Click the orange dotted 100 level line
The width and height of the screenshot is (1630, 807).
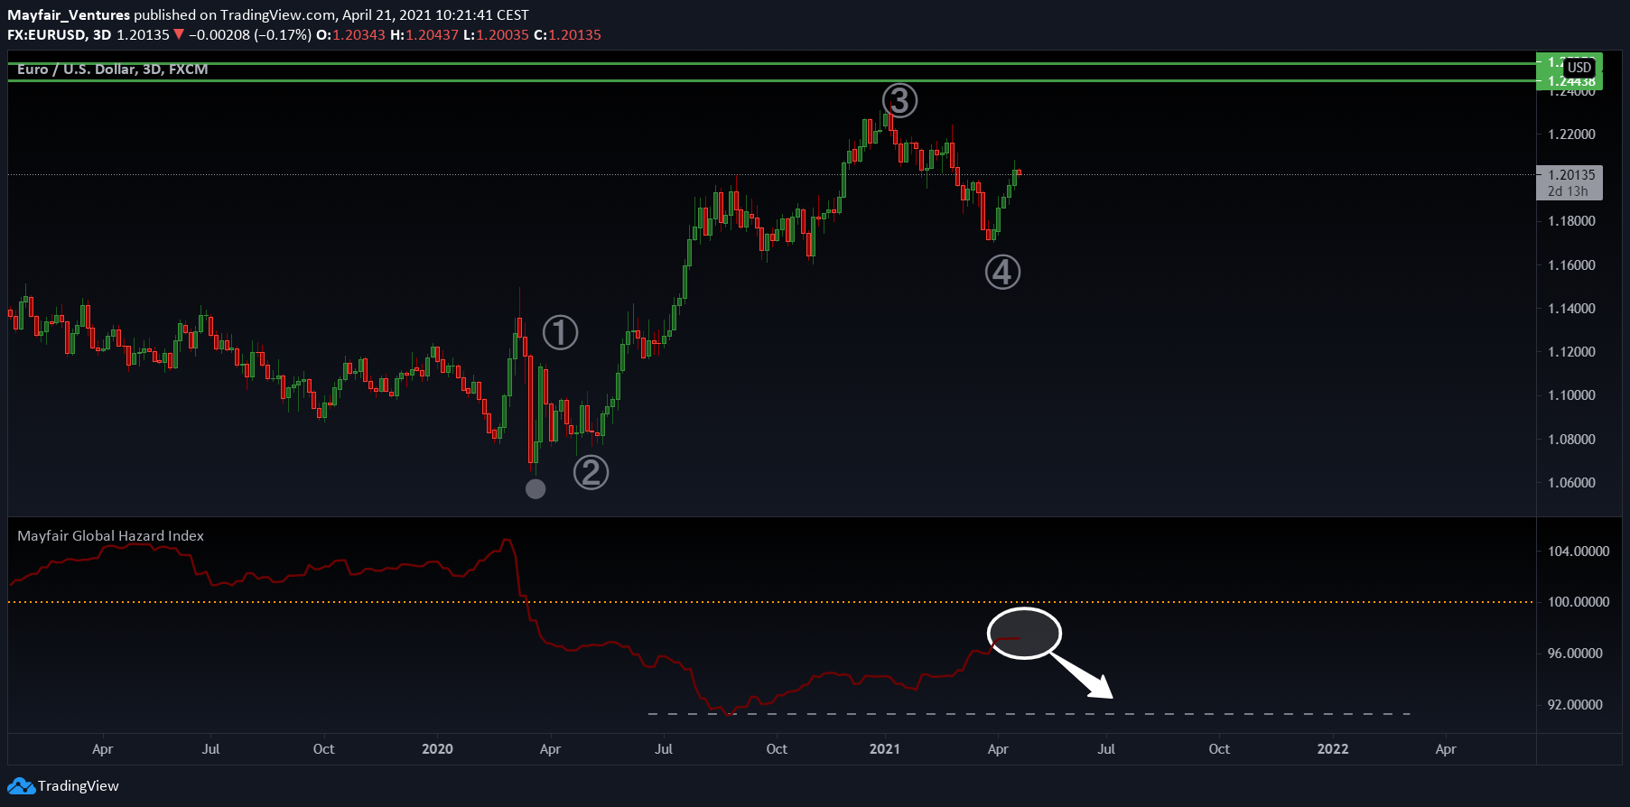(x=771, y=601)
